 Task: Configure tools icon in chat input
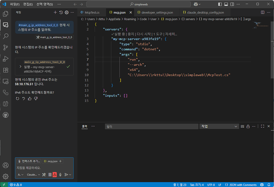[x=44, y=175]
